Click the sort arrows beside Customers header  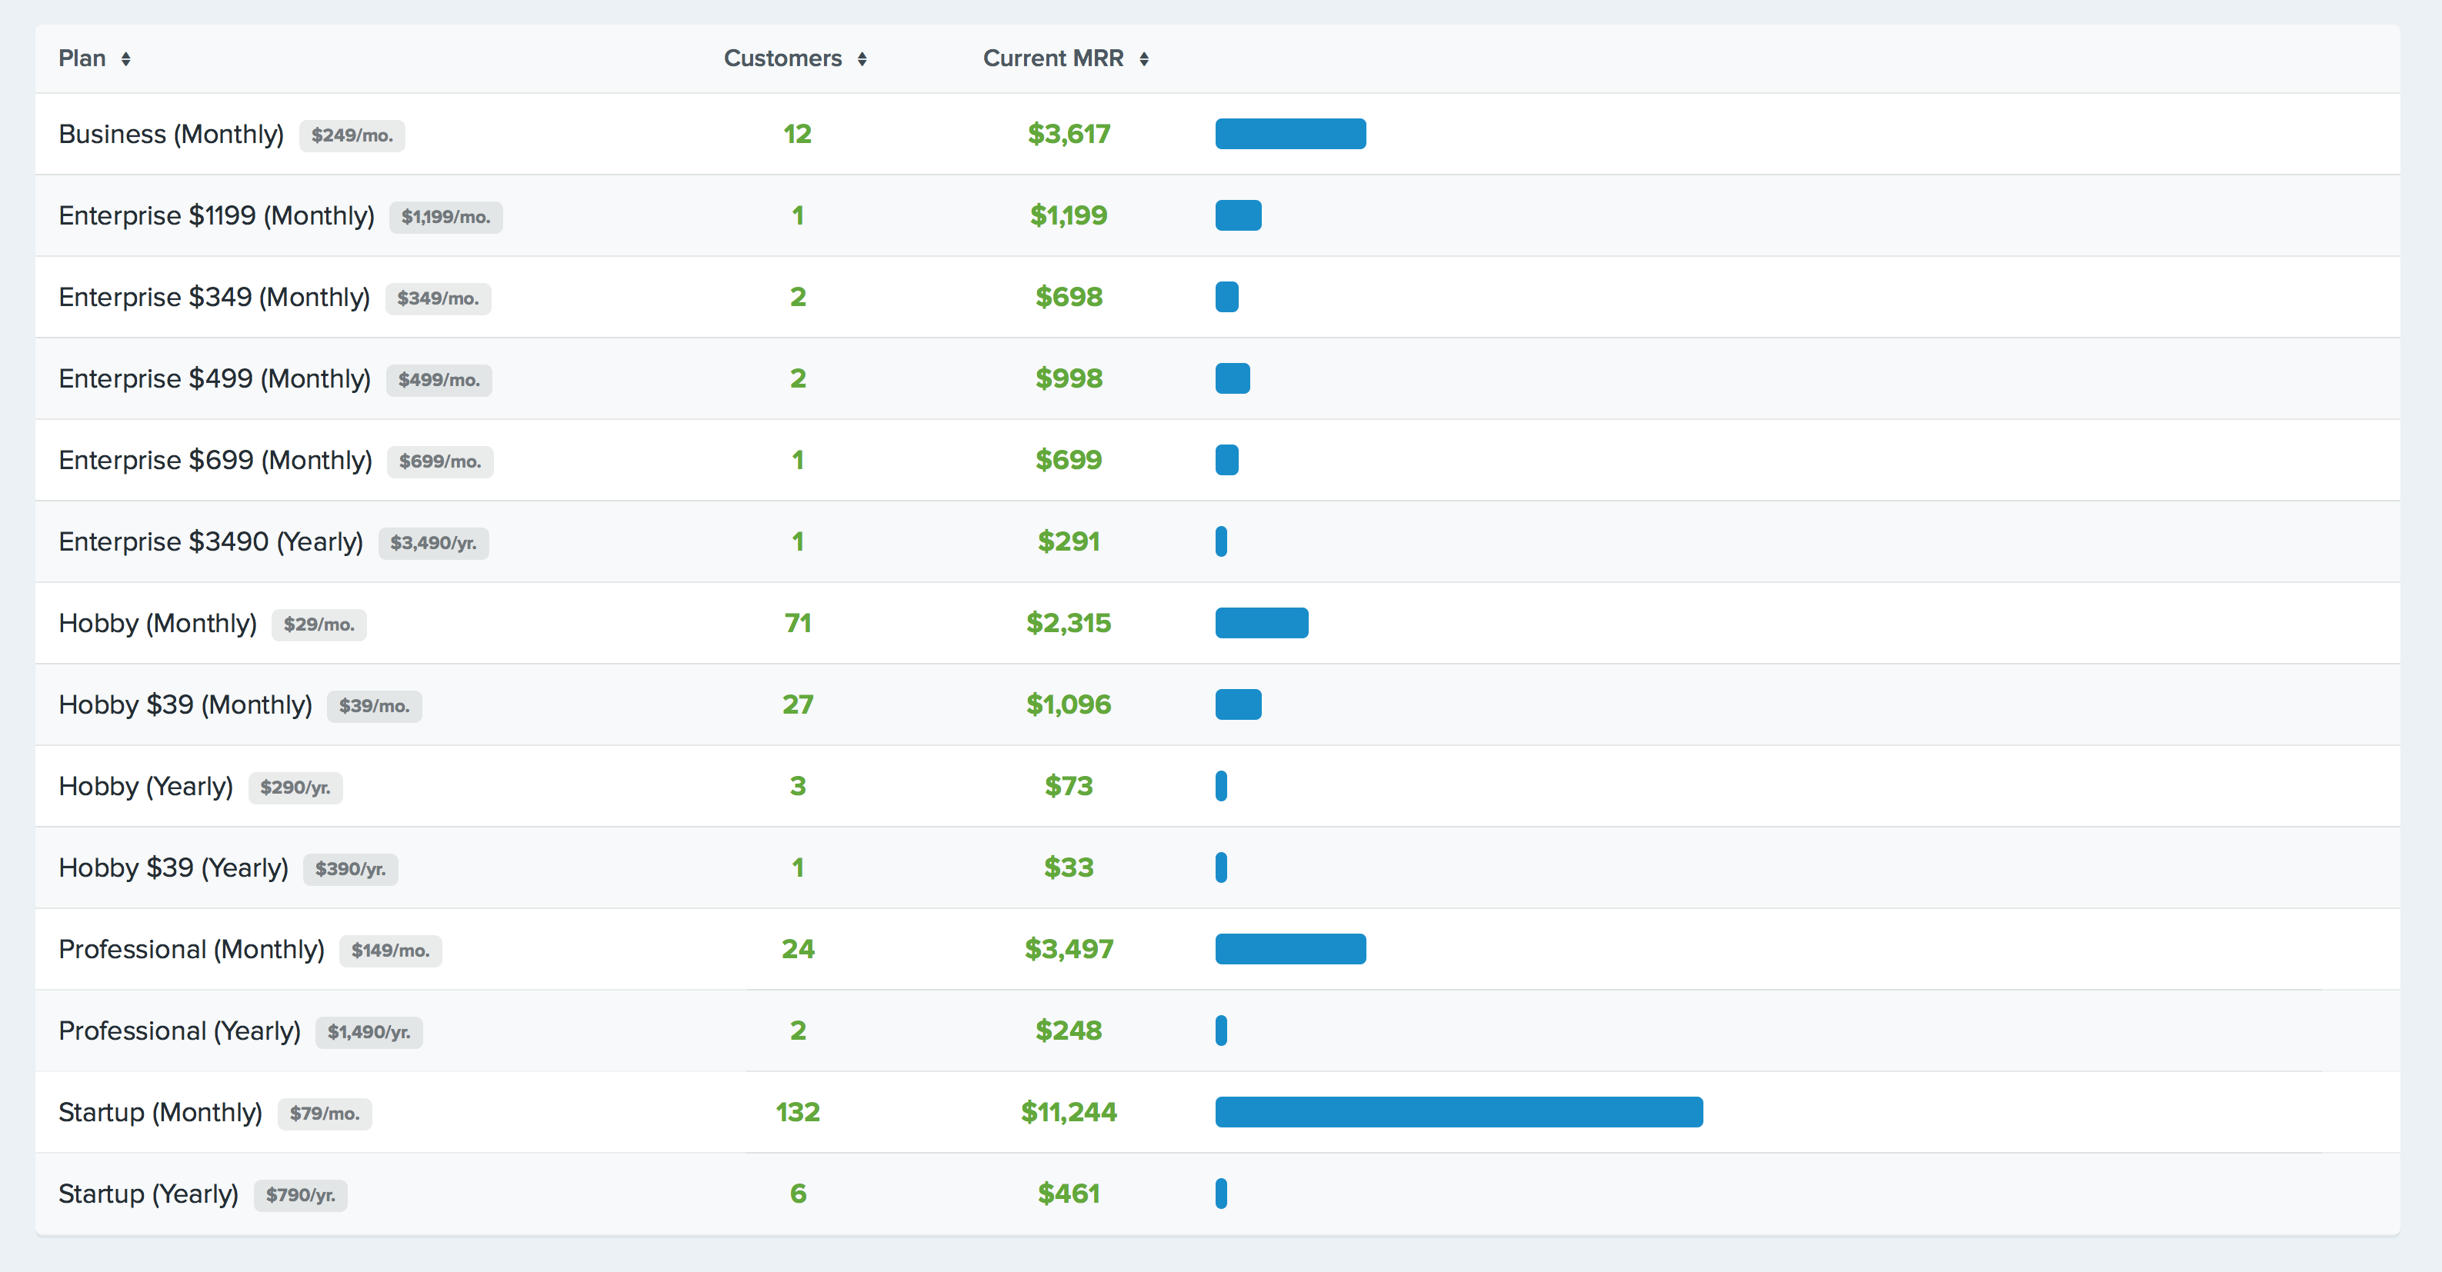(x=862, y=58)
